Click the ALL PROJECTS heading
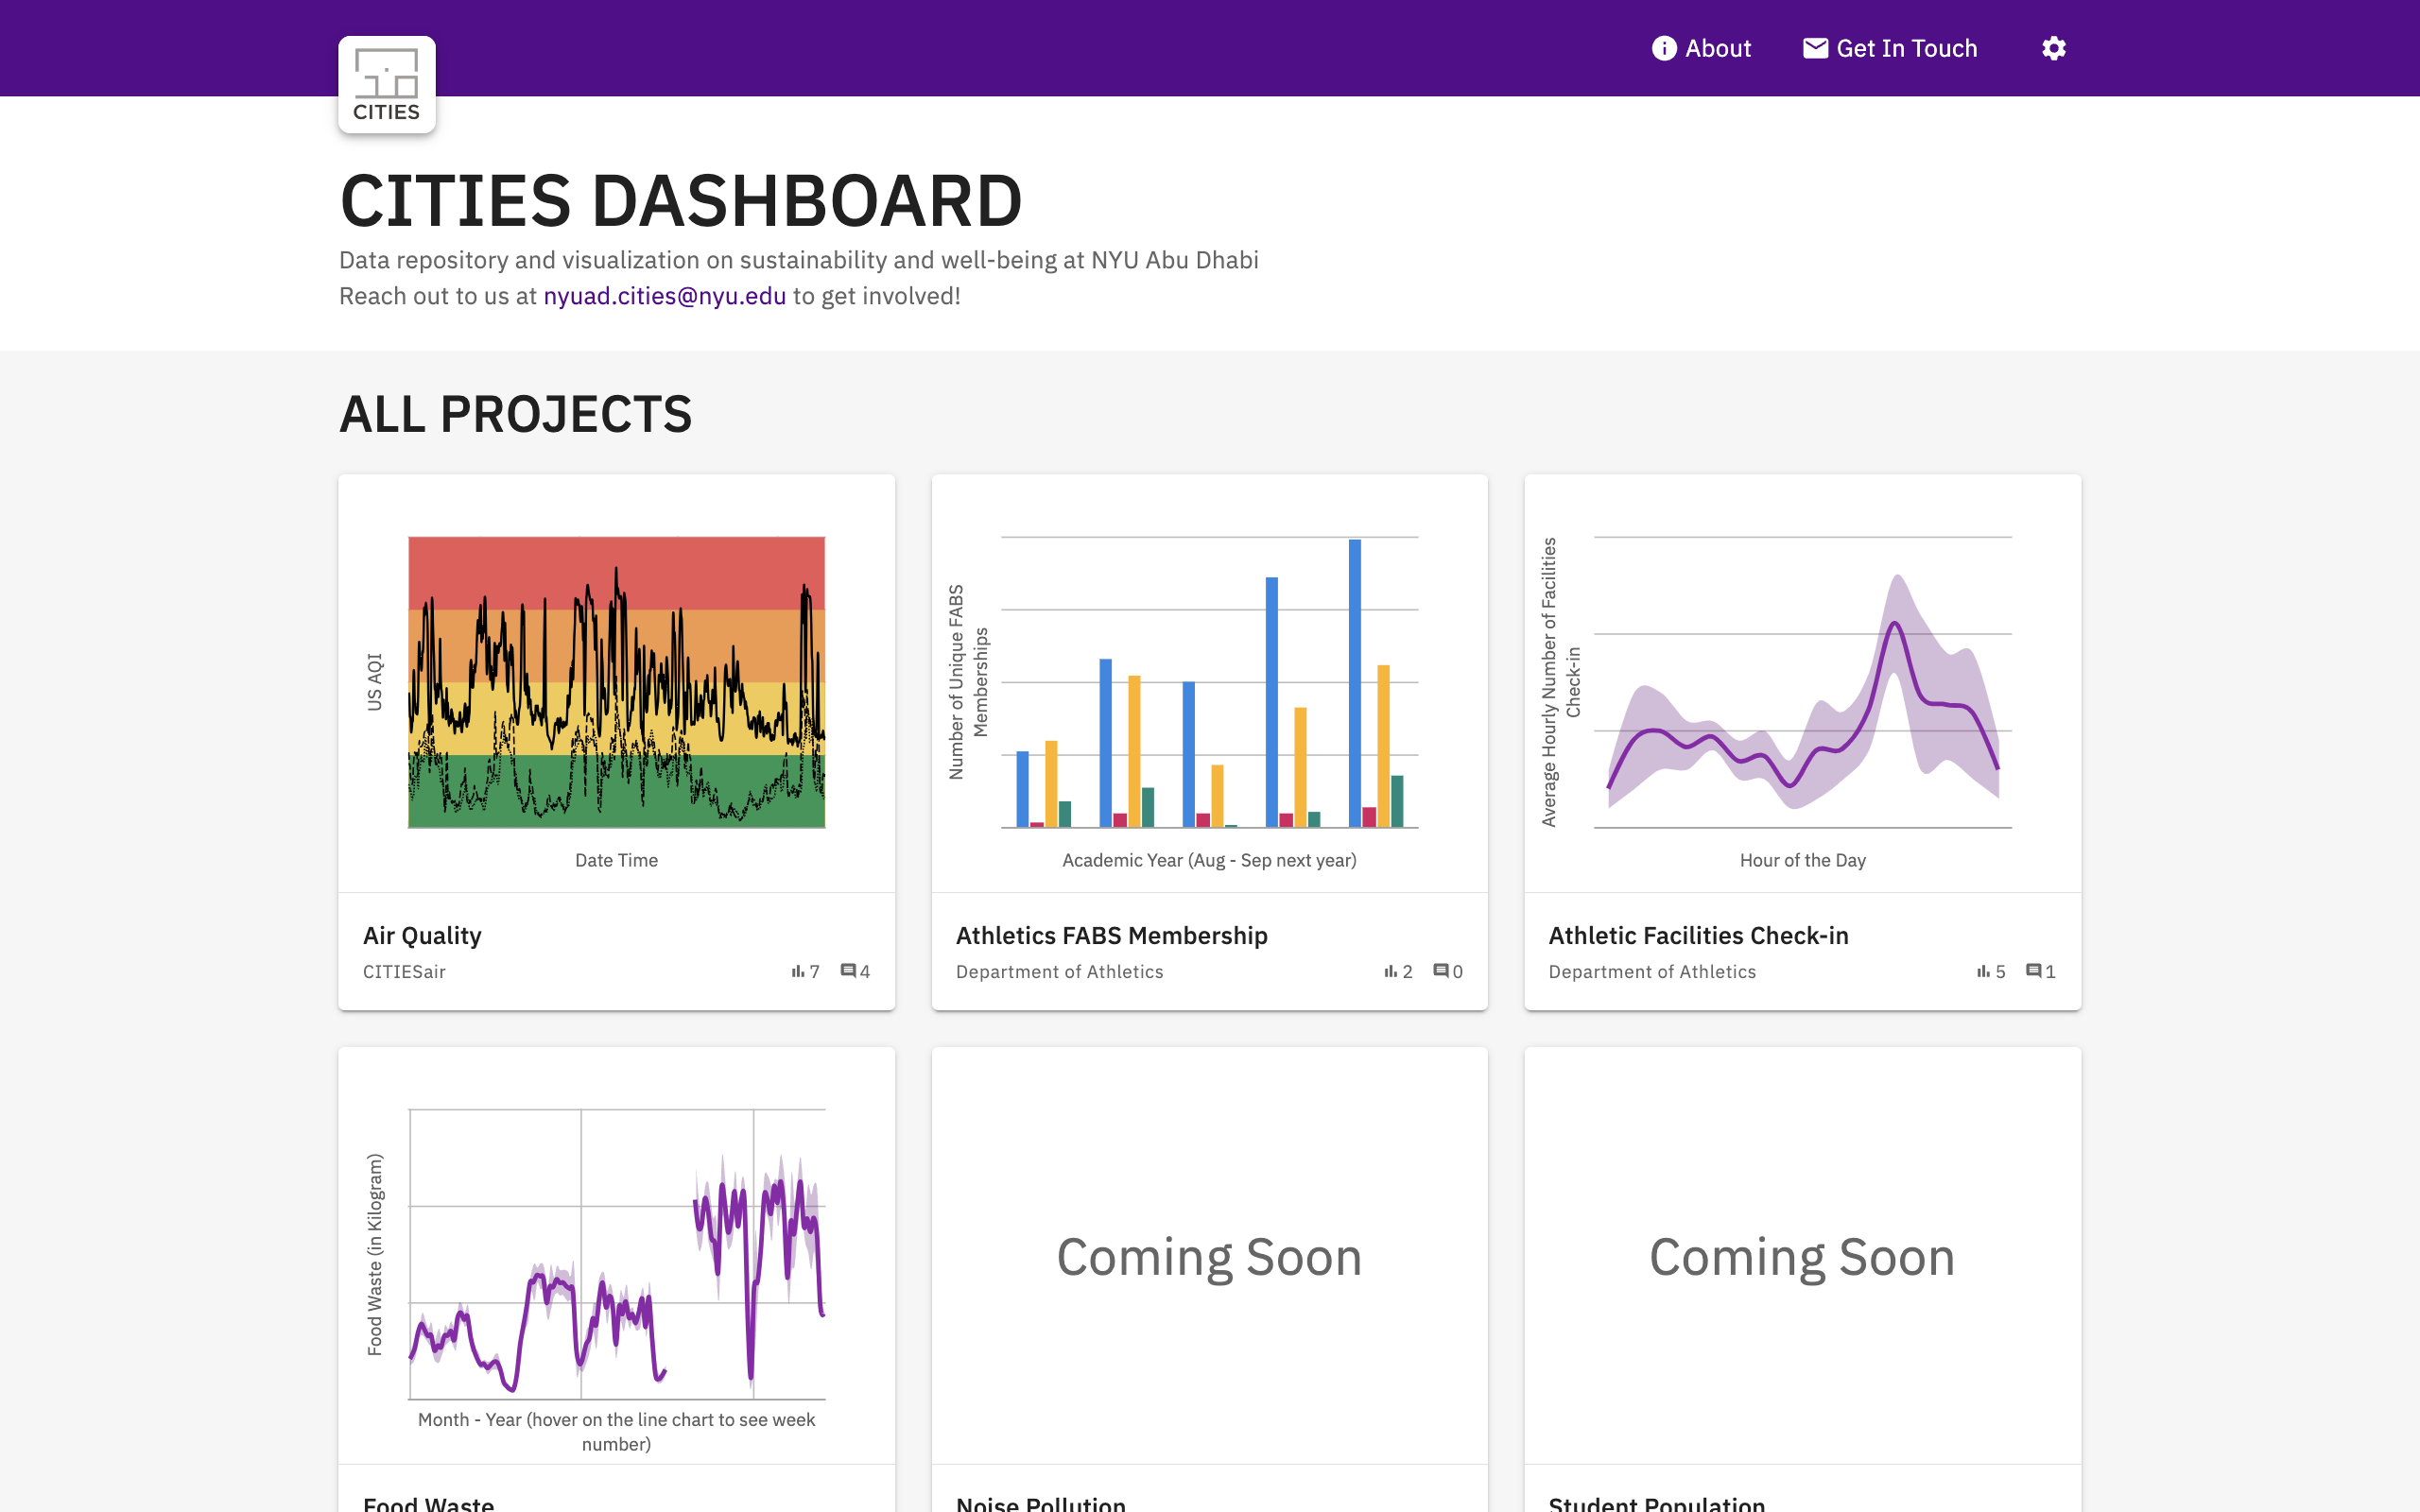2420x1512 pixels. click(516, 414)
